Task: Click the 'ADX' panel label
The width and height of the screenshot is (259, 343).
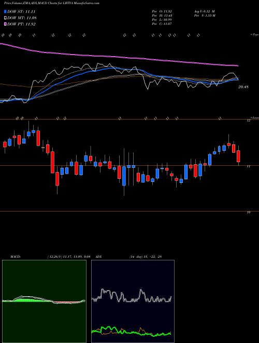Action: (x=99, y=257)
